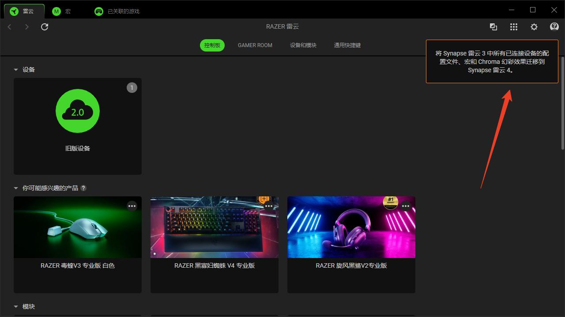Screen dimensions: 565x317
Task: Open the more options on the 毒蝰V3 card
Action: pos(132,206)
